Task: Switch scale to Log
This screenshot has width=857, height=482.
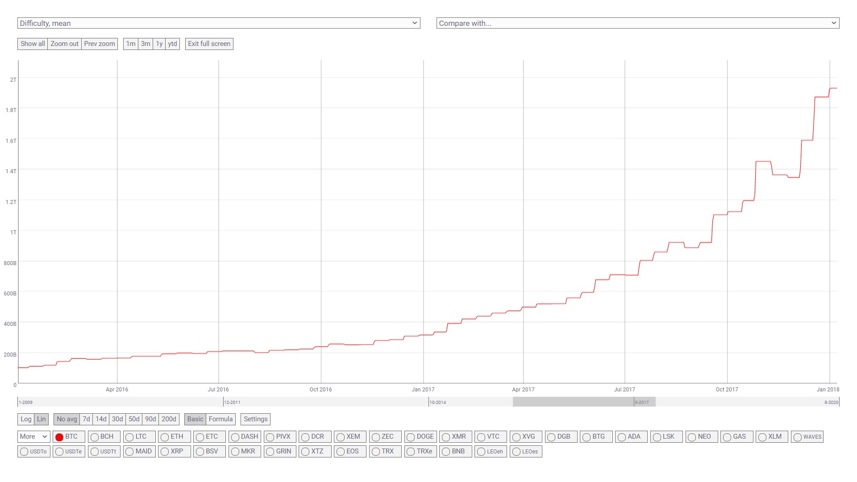Action: point(26,419)
